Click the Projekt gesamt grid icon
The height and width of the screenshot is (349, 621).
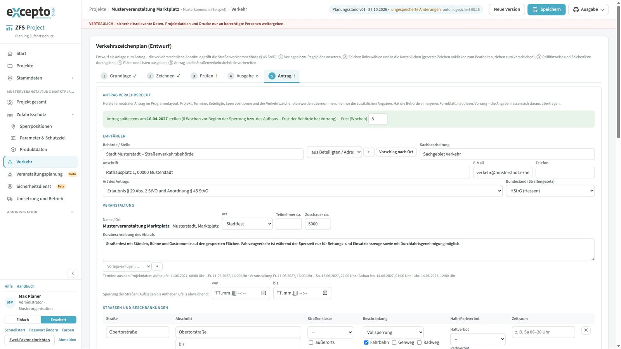[10, 102]
